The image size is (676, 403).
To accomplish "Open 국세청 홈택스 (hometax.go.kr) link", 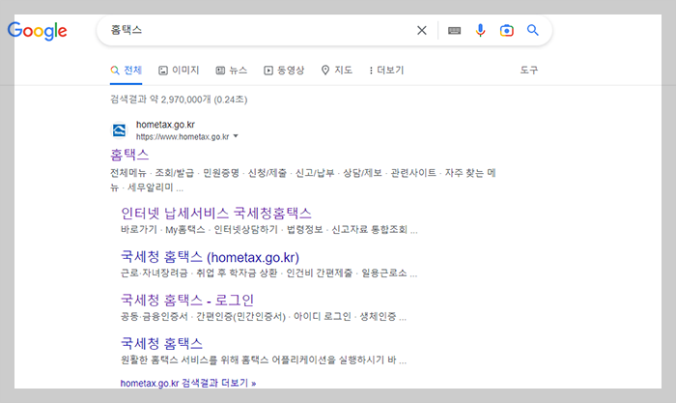I will click(210, 257).
